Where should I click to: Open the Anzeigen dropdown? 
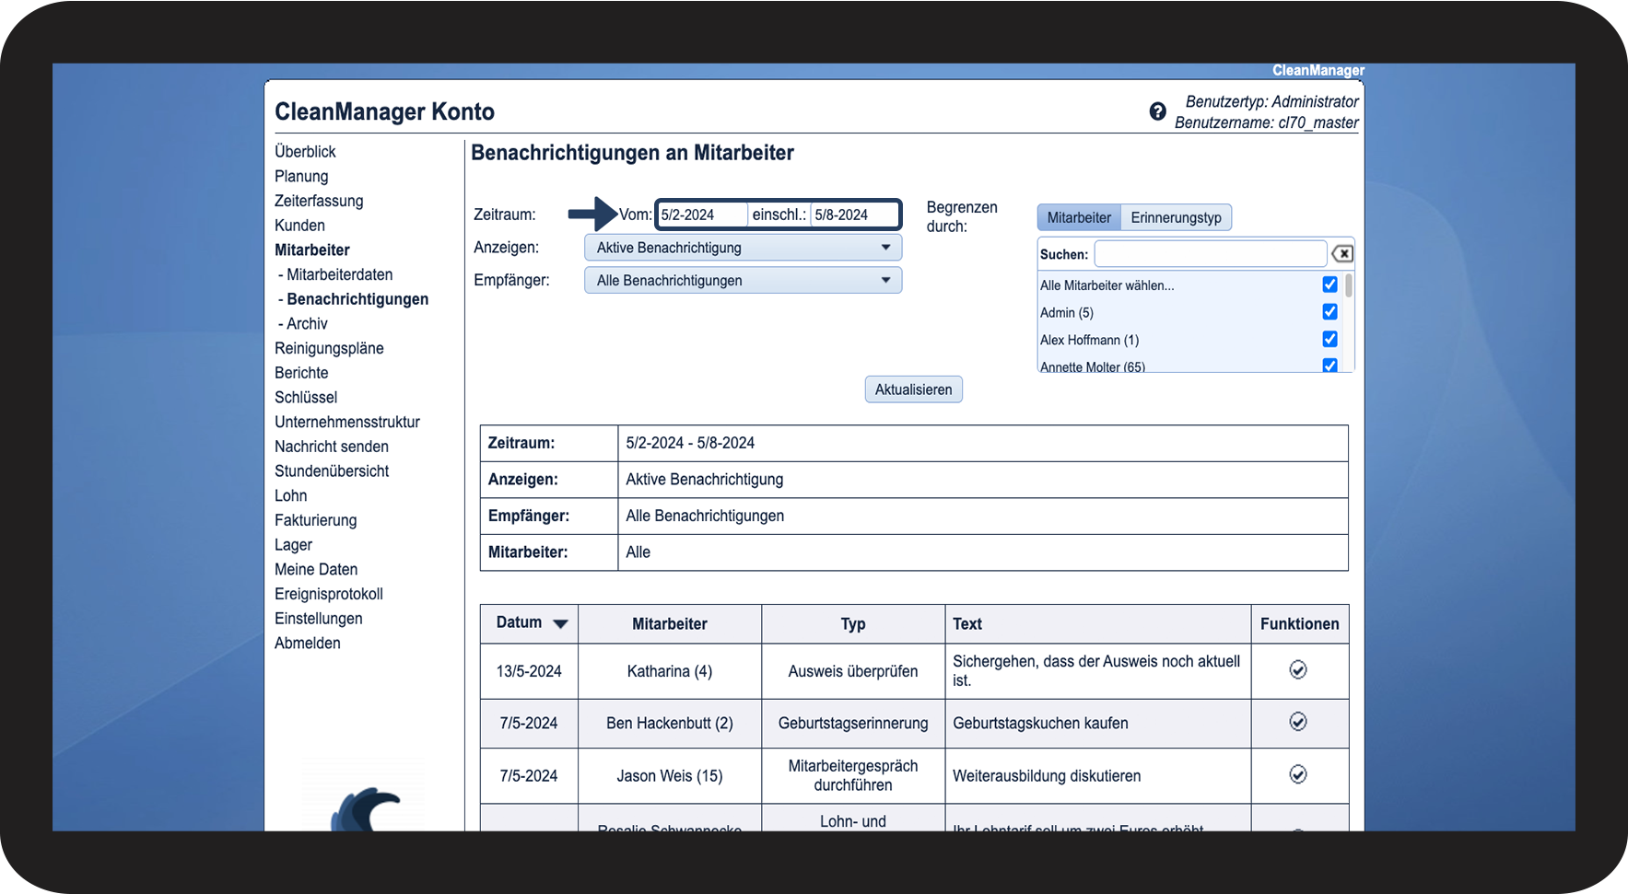click(743, 248)
